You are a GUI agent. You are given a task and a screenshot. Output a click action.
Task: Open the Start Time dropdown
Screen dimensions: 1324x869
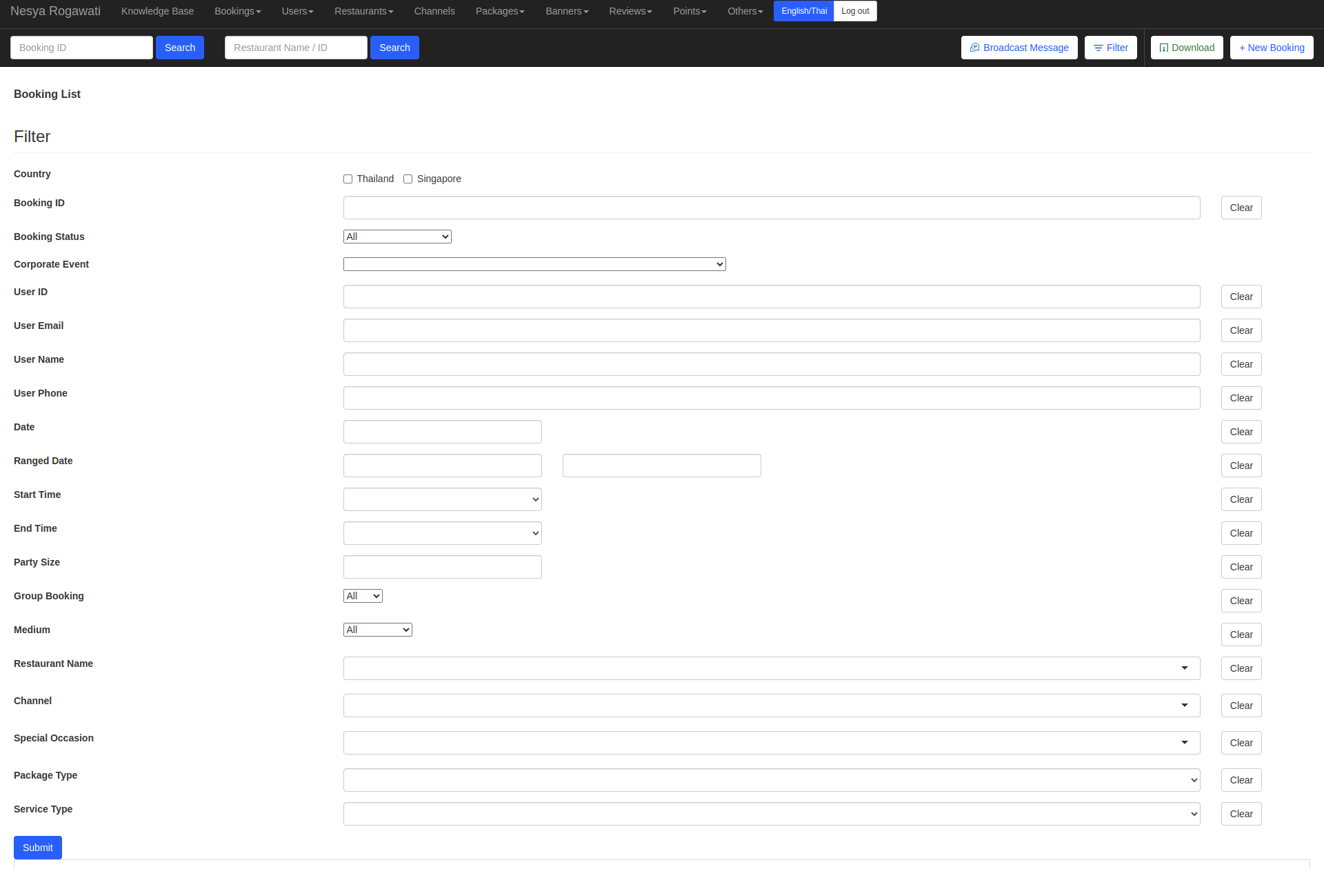pyautogui.click(x=442, y=499)
